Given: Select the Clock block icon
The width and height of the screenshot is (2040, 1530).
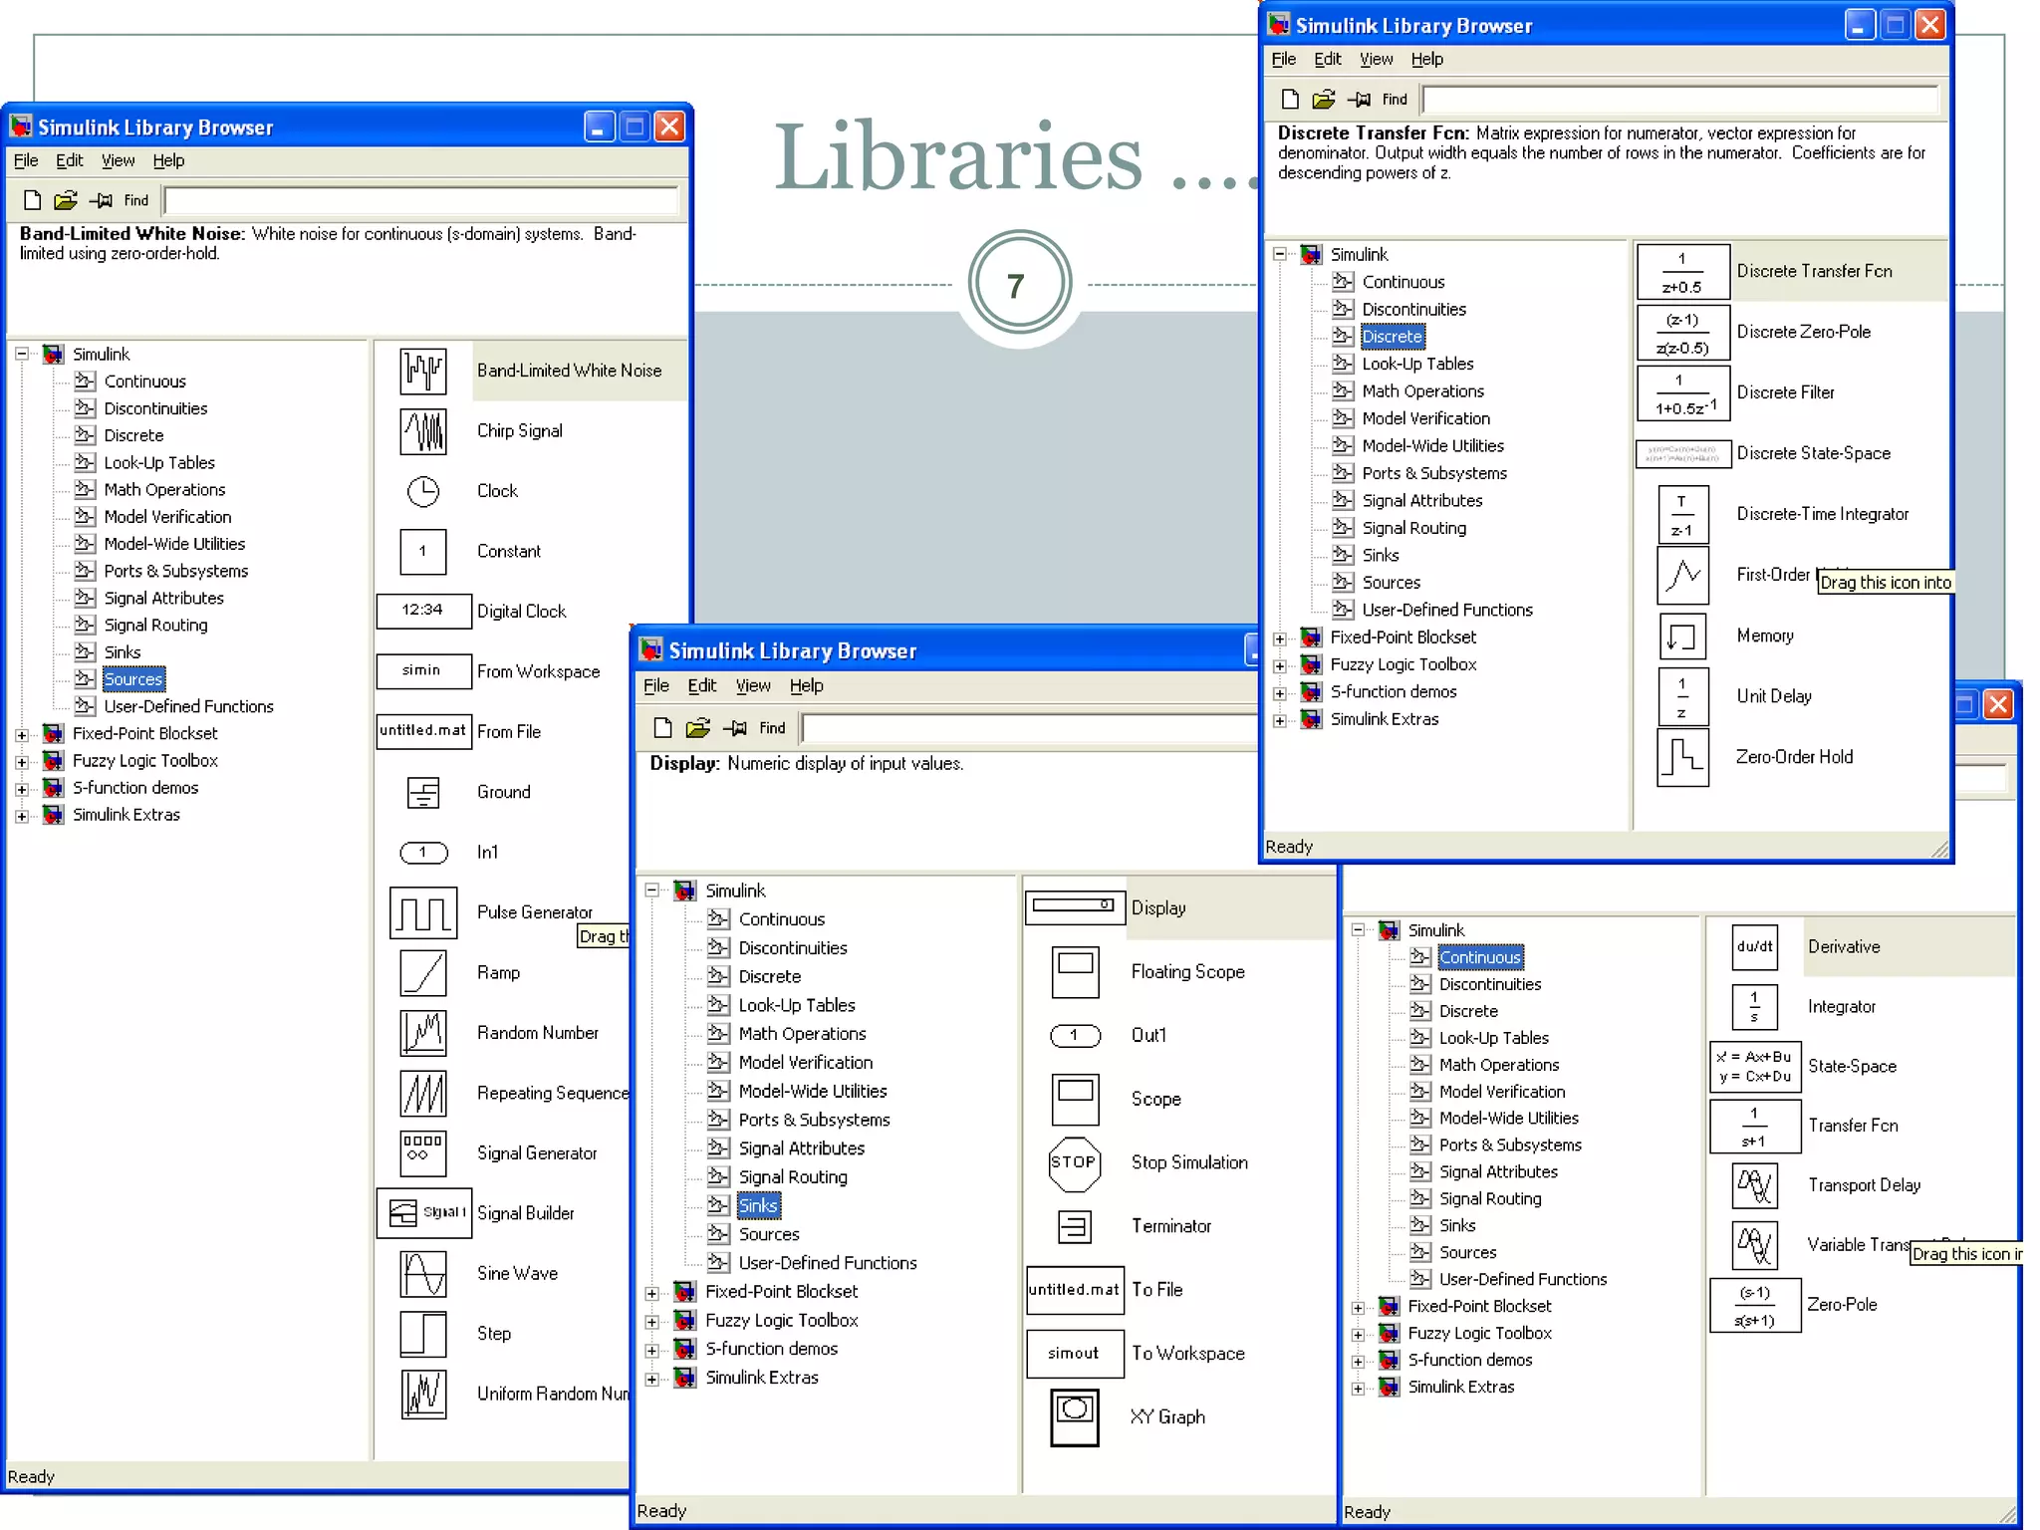Looking at the screenshot, I should [422, 491].
